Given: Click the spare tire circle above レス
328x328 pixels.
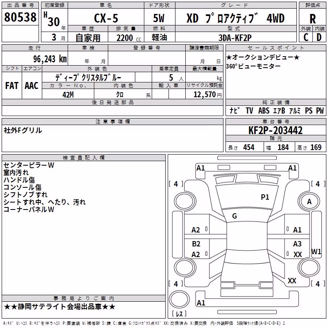Looking at the screenshot, I should point(179,299).
